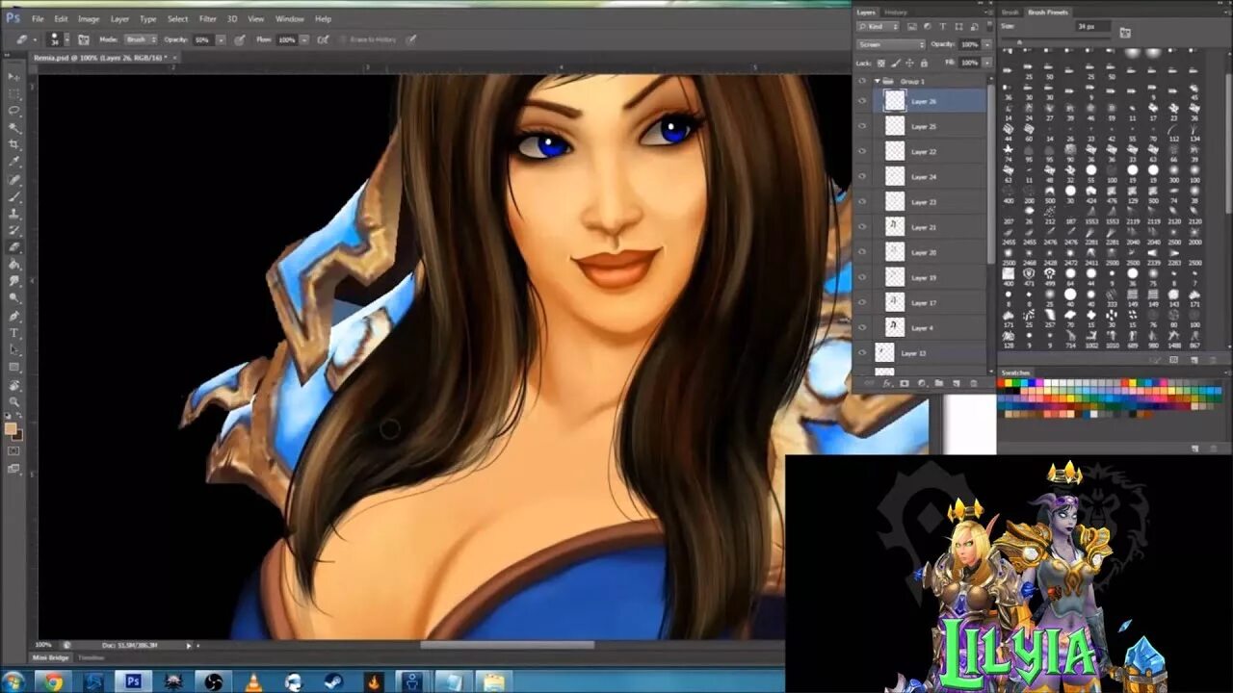Switch to the Brush tab
Image resolution: width=1233 pixels, height=693 pixels.
click(x=1010, y=12)
